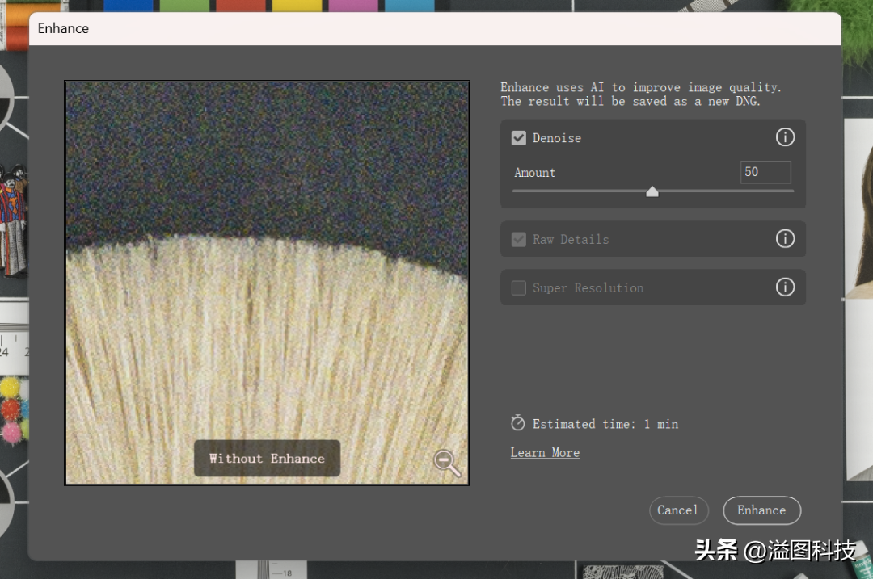Focus the Amount value field showing 50
This screenshot has width=873, height=579.
click(x=765, y=172)
